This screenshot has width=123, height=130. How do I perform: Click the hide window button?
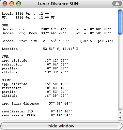(x=61, y=126)
